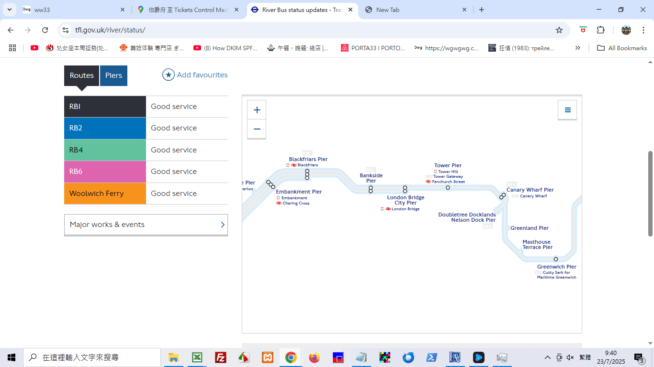Open the RB1 route status row
The width and height of the screenshot is (654, 367).
click(x=146, y=107)
